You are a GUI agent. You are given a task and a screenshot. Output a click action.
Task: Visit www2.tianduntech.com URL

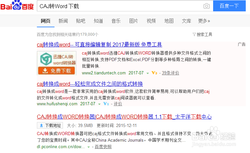tap(104, 73)
